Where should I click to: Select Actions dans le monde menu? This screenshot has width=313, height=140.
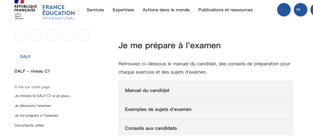[166, 10]
